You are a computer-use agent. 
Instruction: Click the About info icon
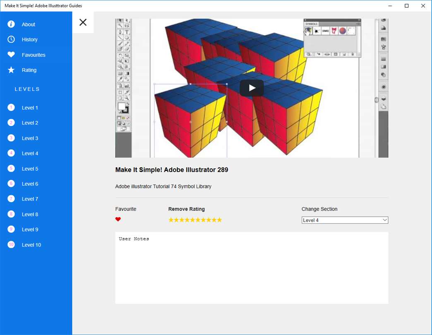11,24
